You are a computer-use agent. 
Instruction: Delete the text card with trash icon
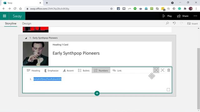[169, 70]
